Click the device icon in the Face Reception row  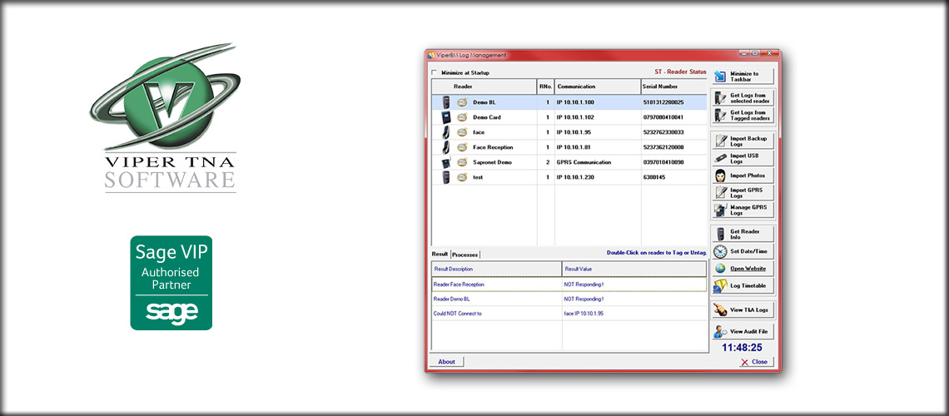pyautogui.click(x=446, y=147)
